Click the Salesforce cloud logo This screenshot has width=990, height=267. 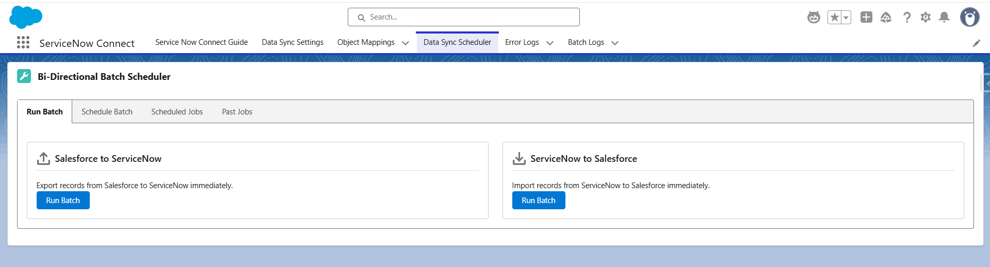point(25,17)
